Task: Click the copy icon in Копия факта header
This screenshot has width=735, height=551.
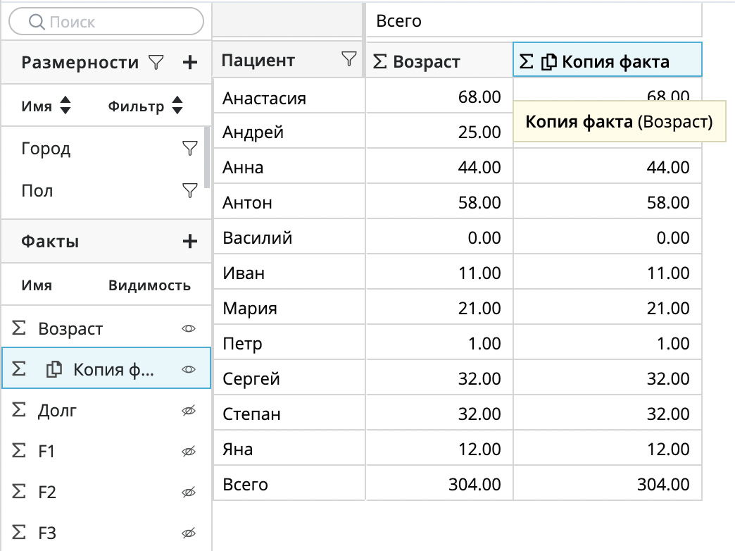Action: 549,62
